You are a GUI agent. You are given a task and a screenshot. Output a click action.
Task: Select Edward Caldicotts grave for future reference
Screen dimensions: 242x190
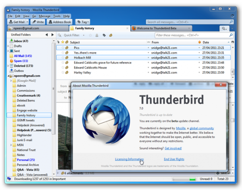143,63
